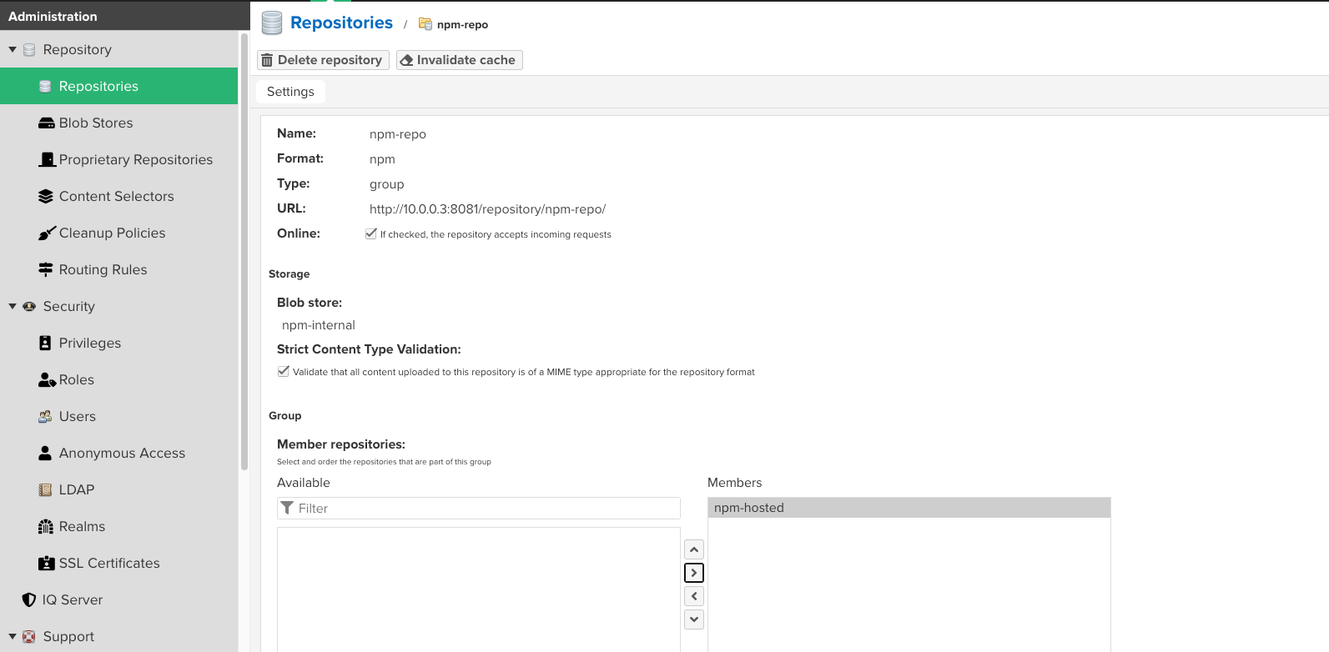Screen dimensions: 1329x652
Task: Toggle the Online checkbox
Action: [371, 234]
